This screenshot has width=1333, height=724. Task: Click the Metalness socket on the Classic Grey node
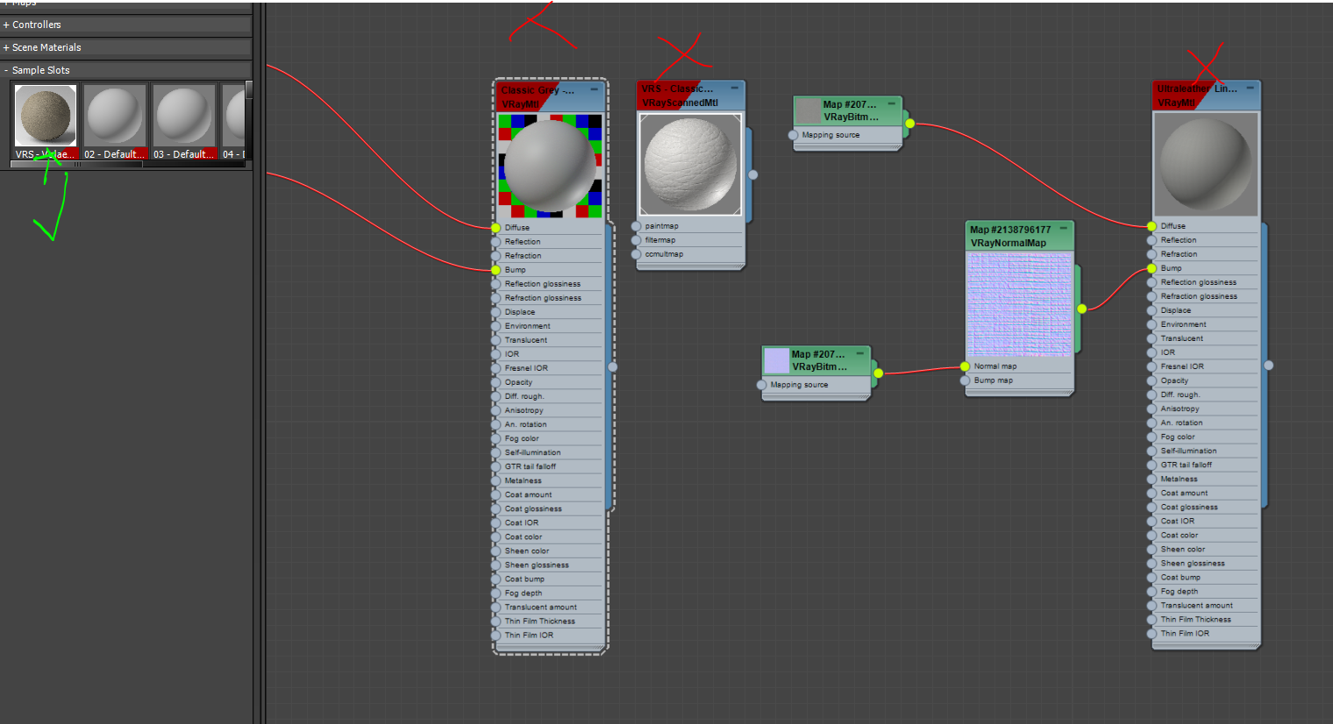click(496, 480)
